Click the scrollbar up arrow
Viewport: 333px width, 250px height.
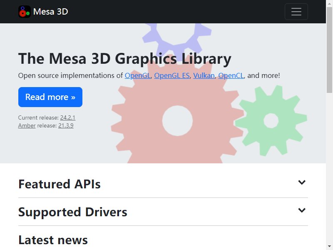coord(329,4)
